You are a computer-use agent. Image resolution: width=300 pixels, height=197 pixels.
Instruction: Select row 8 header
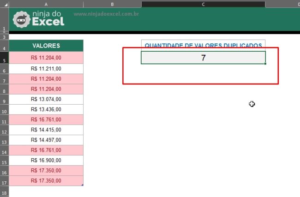point(4,89)
